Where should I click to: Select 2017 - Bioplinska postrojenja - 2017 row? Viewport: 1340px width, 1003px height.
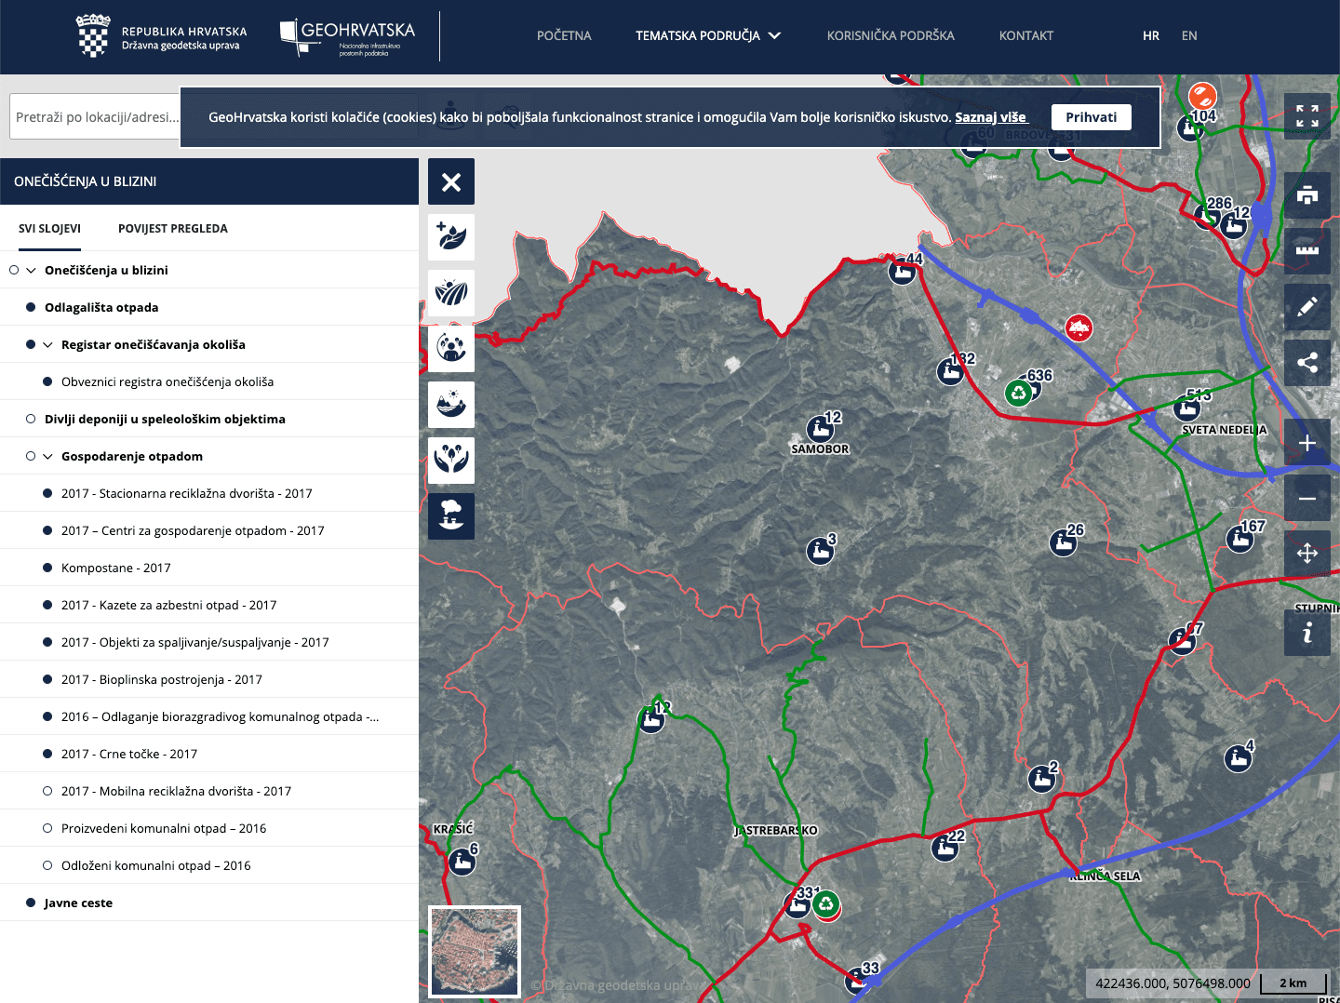tap(209, 679)
